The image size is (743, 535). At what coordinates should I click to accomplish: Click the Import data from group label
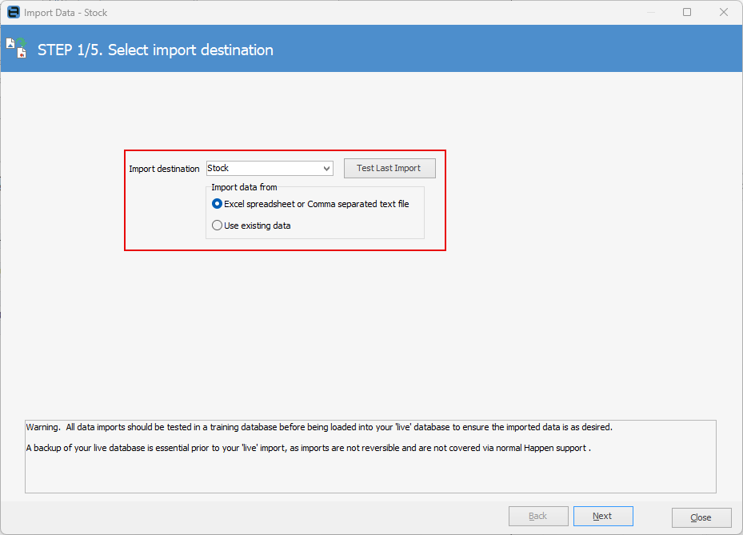click(x=244, y=187)
